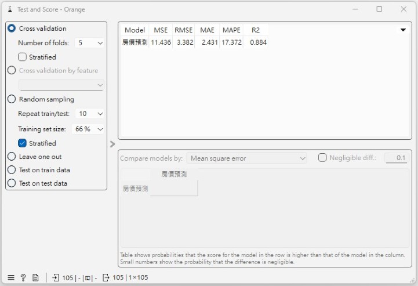Viewport: 418px width, 286px height.
Task: Choose Leave one out sampling
Action: coord(12,157)
